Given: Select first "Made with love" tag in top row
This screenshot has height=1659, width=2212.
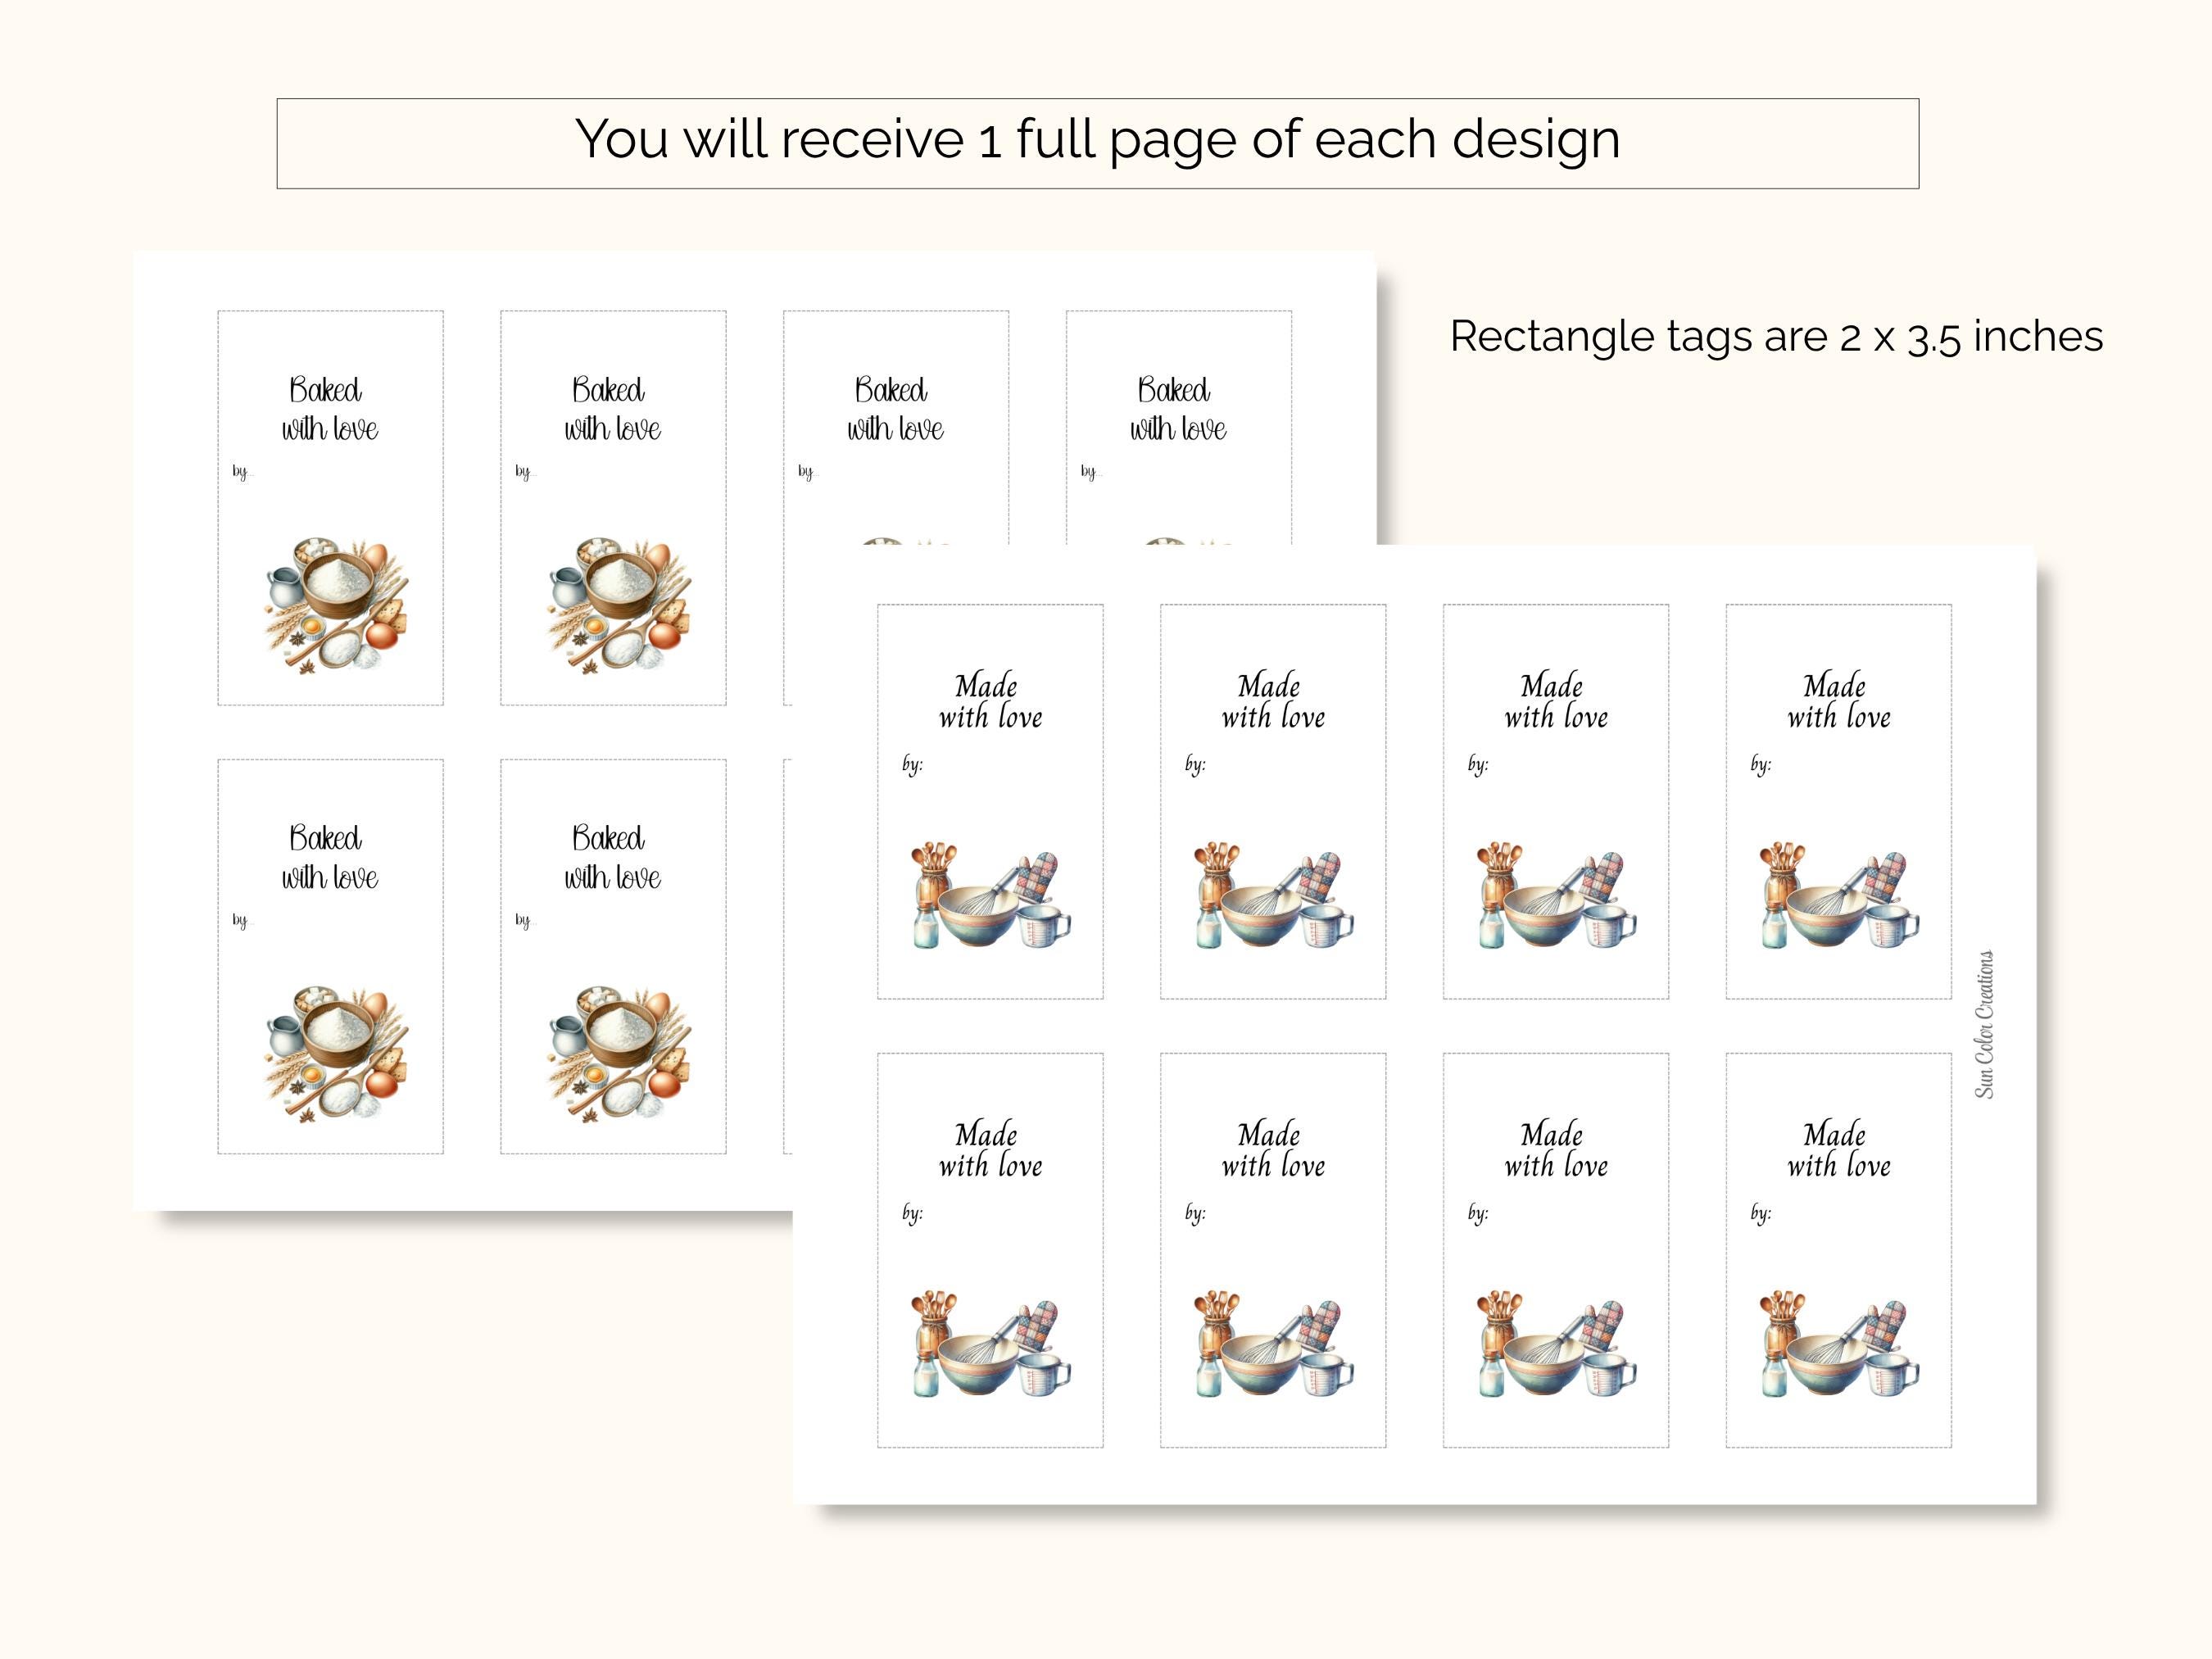Looking at the screenshot, I should click(990, 801).
